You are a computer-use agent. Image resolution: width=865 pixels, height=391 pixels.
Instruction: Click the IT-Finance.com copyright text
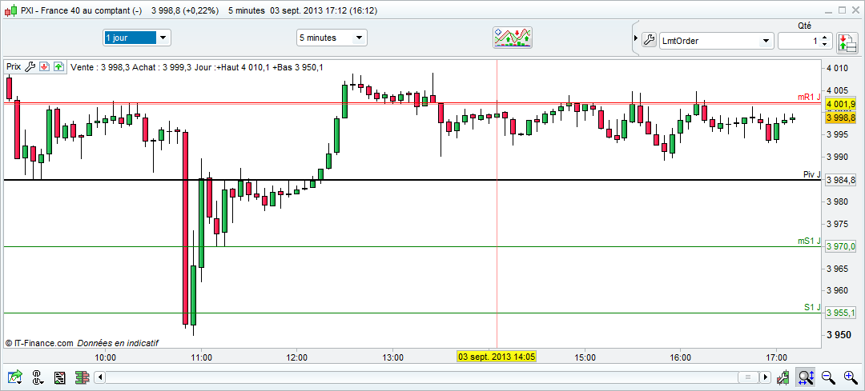coord(38,342)
